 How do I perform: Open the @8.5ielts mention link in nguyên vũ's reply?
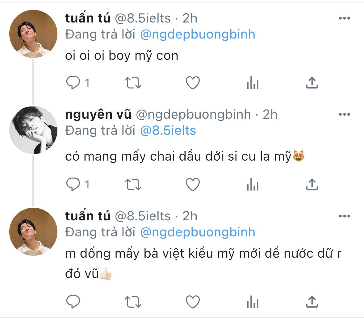[168, 131]
